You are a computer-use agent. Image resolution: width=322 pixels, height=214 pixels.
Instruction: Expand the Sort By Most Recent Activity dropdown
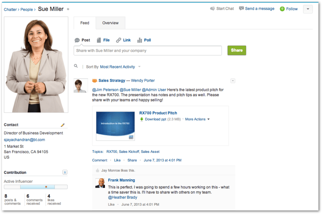point(139,67)
